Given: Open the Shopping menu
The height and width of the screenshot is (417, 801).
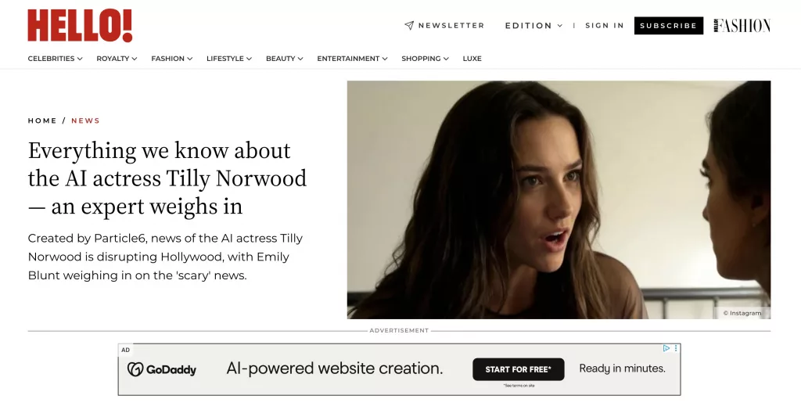Looking at the screenshot, I should [425, 59].
